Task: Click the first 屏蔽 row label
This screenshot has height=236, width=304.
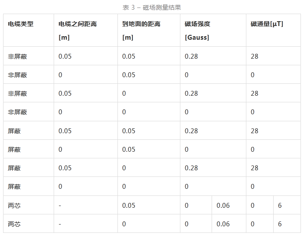Action: pyautogui.click(x=15, y=131)
